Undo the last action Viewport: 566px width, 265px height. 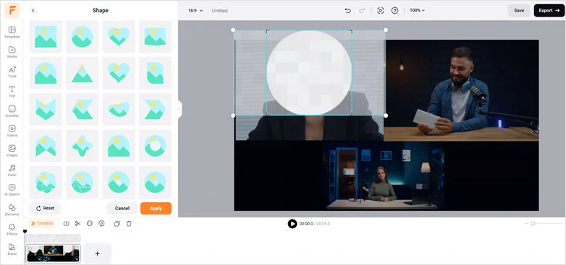point(347,10)
